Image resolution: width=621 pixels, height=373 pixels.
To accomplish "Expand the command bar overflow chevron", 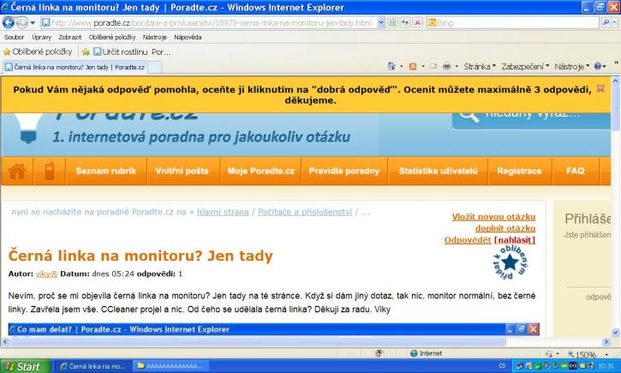I will point(616,63).
